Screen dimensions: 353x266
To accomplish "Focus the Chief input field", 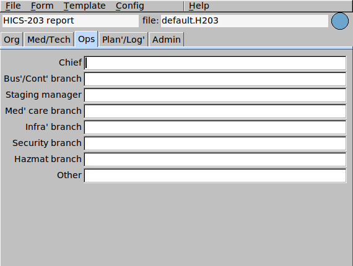I will click(215, 63).
